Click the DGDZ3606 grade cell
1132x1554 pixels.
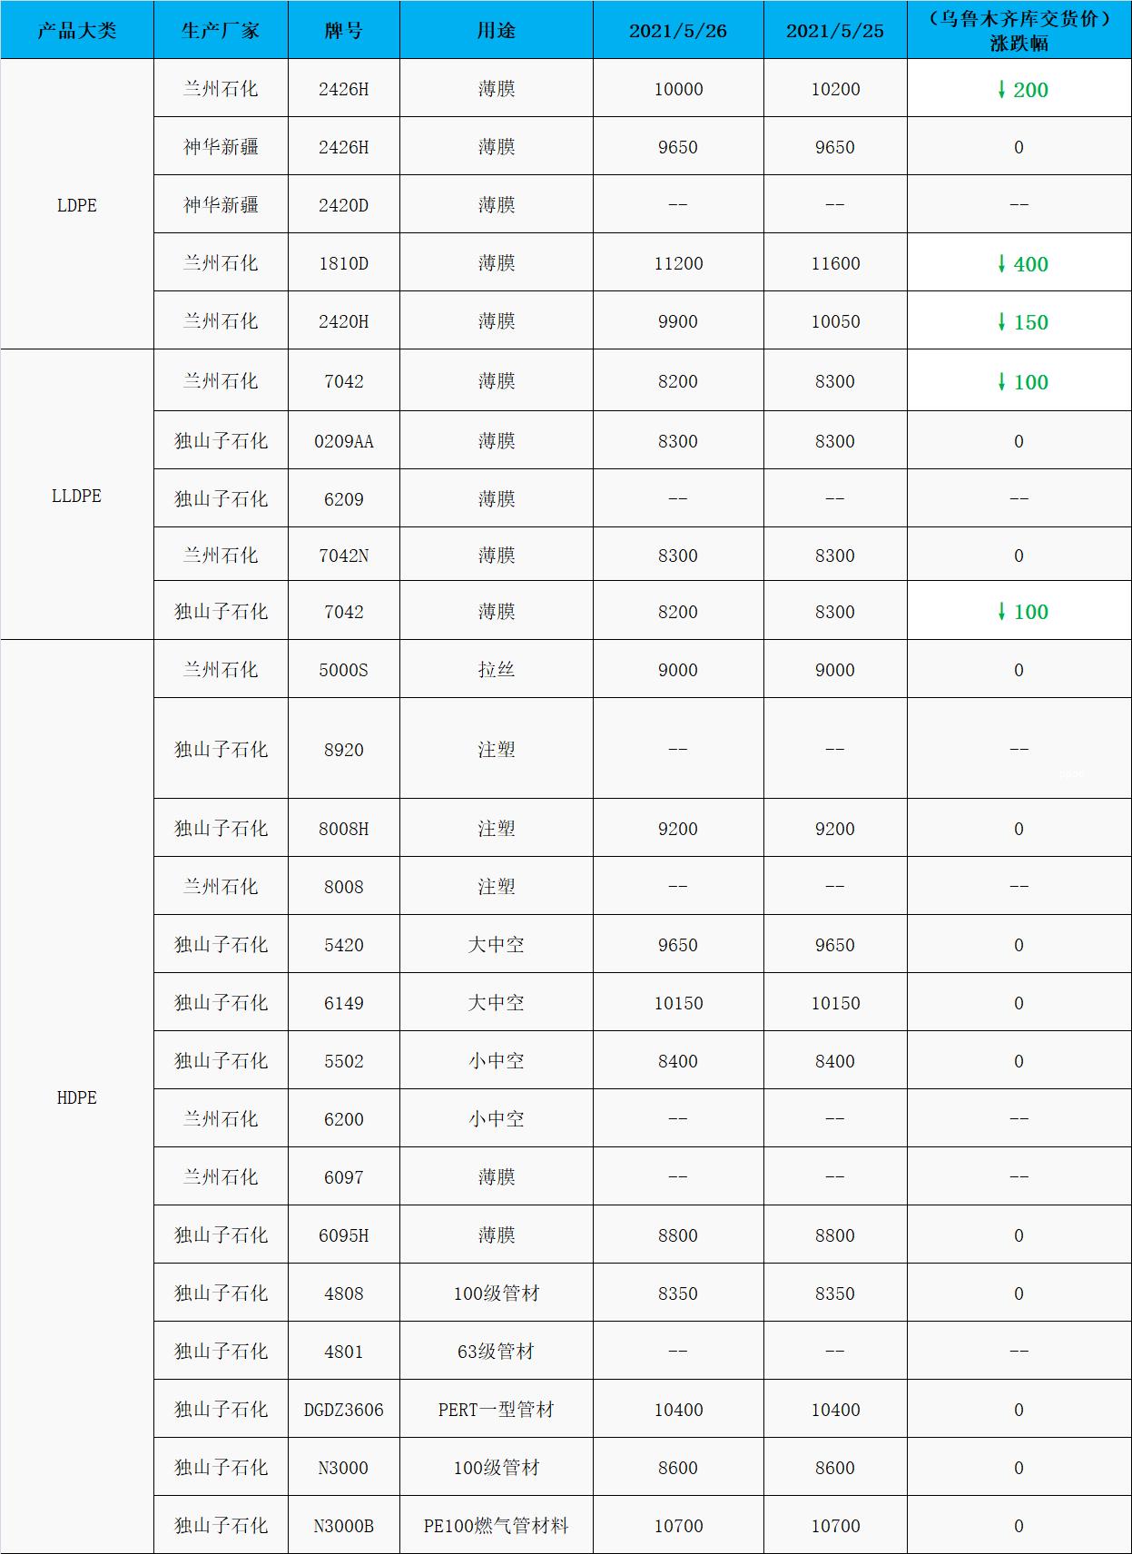pyautogui.click(x=343, y=1410)
